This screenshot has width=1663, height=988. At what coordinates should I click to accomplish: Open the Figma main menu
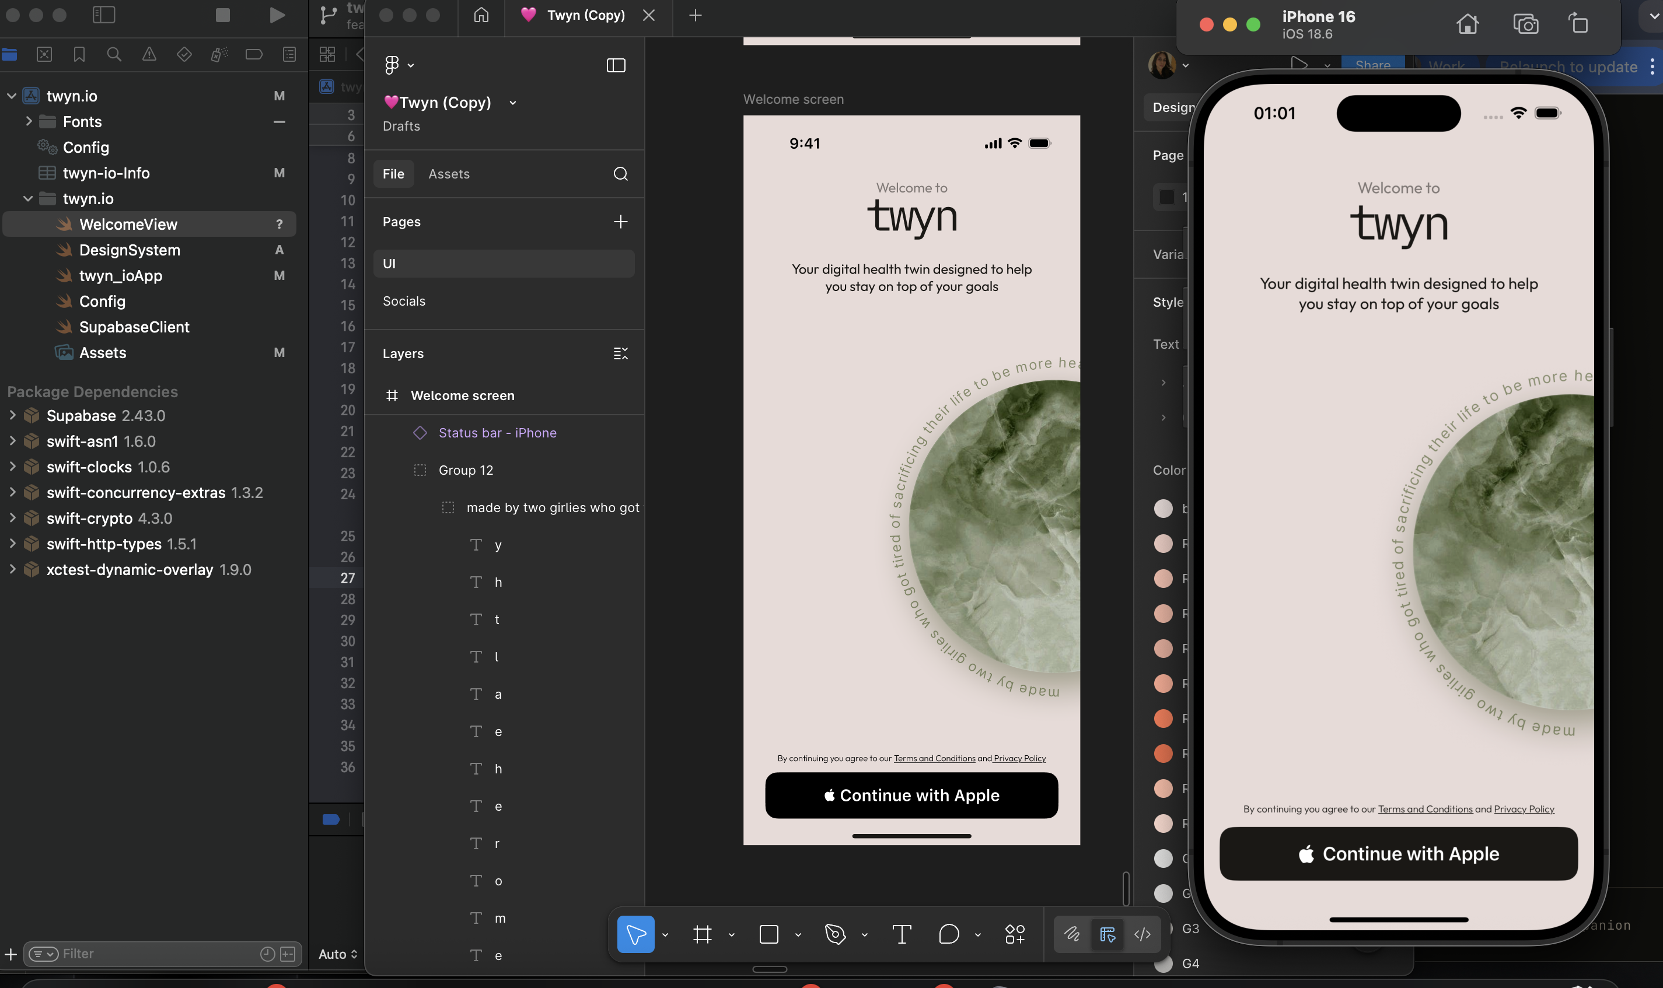click(x=399, y=65)
